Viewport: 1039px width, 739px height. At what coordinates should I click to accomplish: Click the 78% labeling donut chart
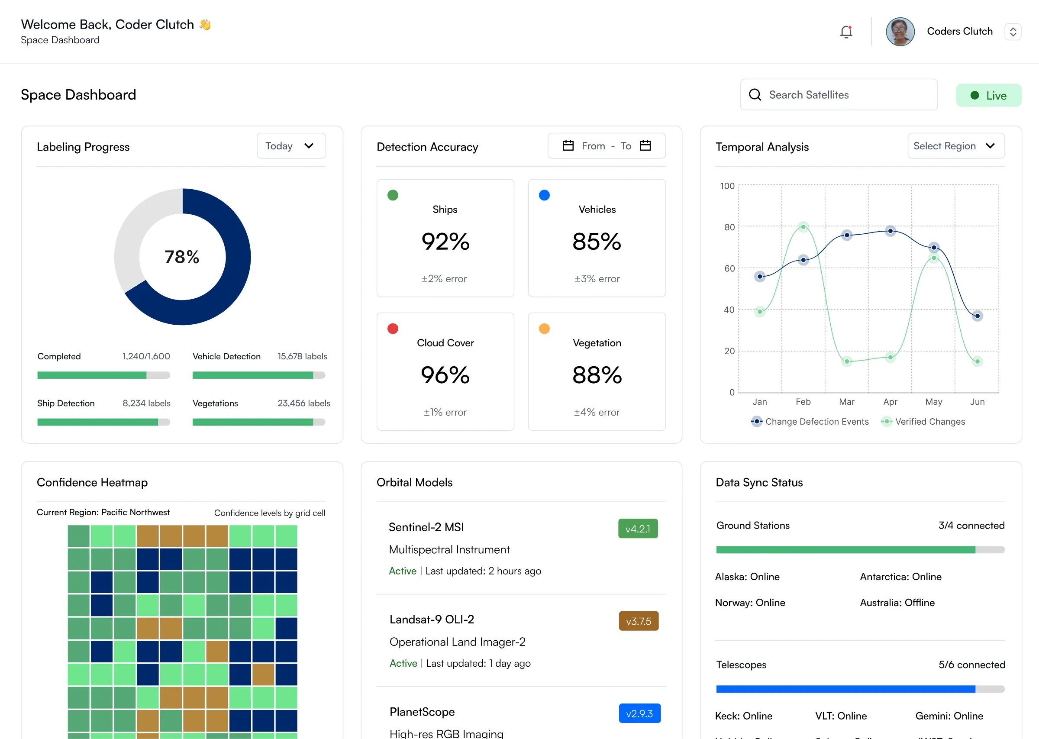[182, 257]
